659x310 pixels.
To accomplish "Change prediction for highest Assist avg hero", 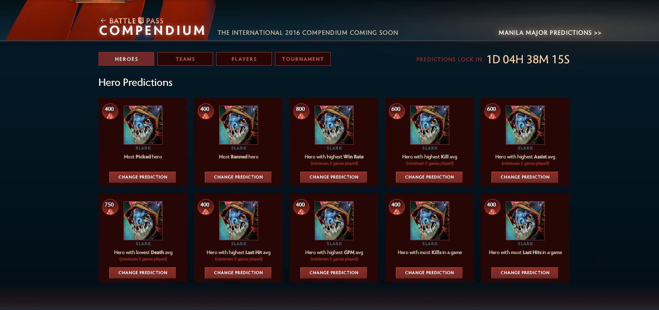I will pyautogui.click(x=525, y=177).
